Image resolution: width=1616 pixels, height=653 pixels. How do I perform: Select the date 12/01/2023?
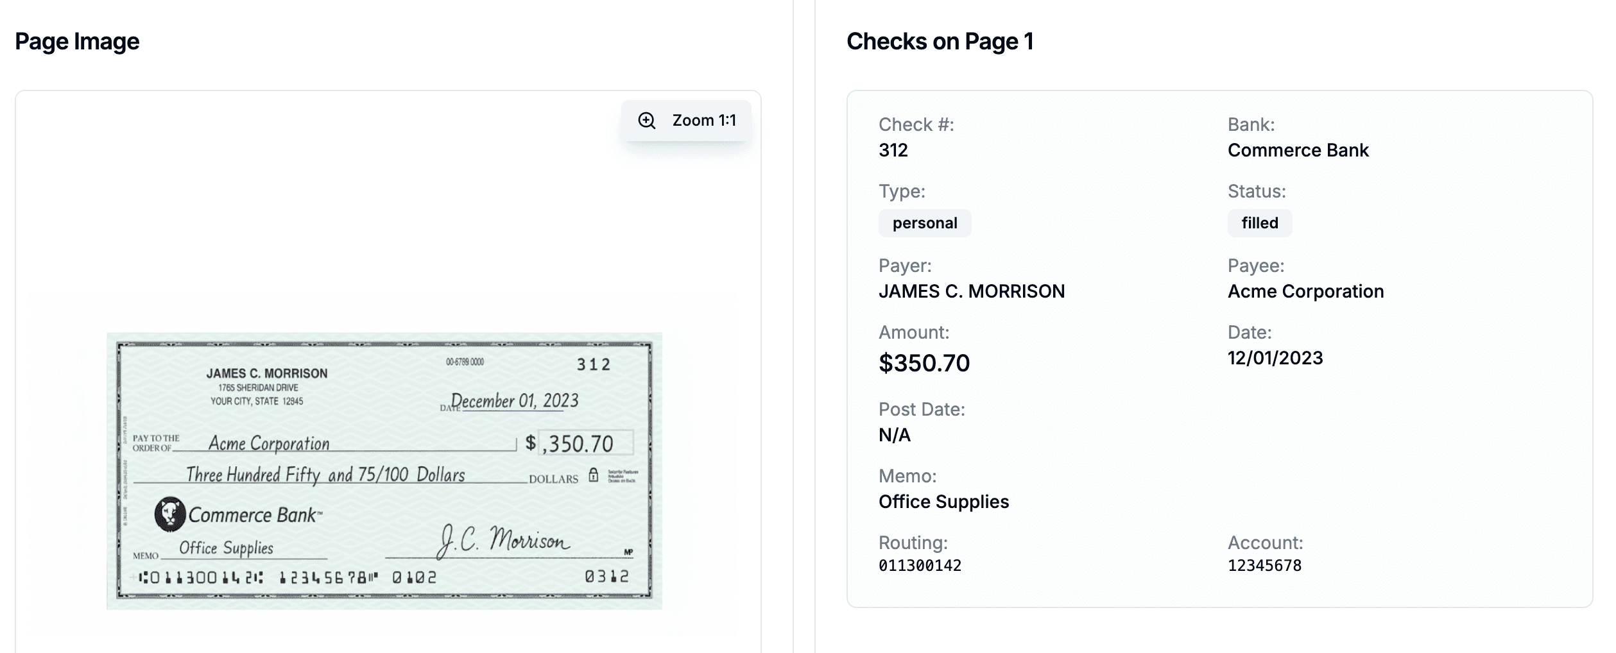[1275, 358]
